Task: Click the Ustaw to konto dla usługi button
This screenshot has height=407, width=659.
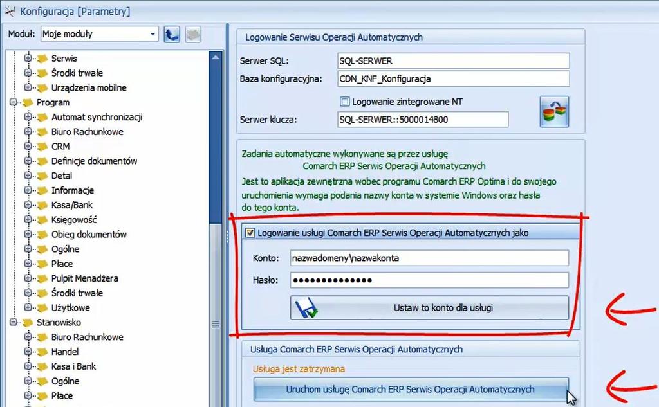Action: tap(429, 308)
